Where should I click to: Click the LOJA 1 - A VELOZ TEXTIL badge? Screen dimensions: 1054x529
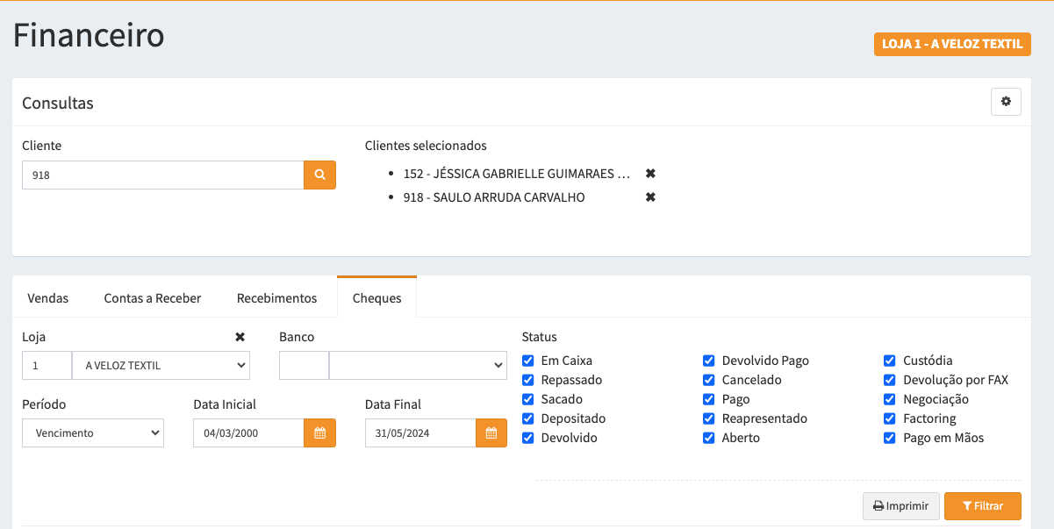click(x=952, y=44)
